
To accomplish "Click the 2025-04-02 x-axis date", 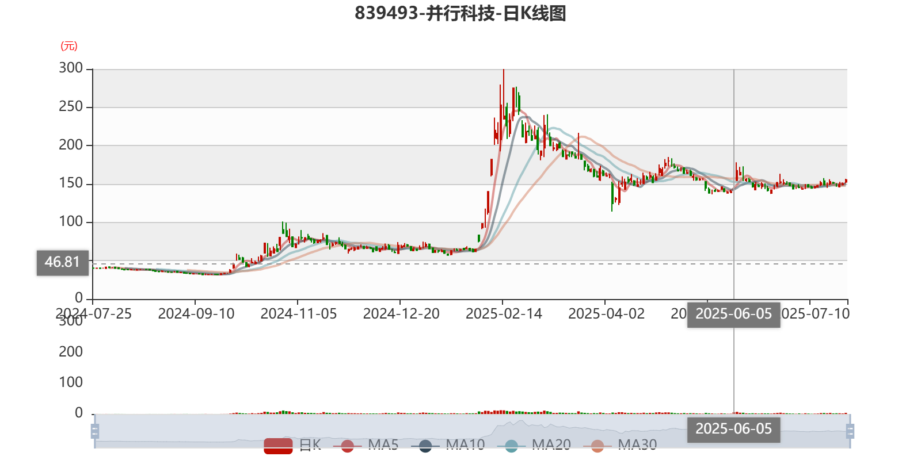I will (x=606, y=314).
